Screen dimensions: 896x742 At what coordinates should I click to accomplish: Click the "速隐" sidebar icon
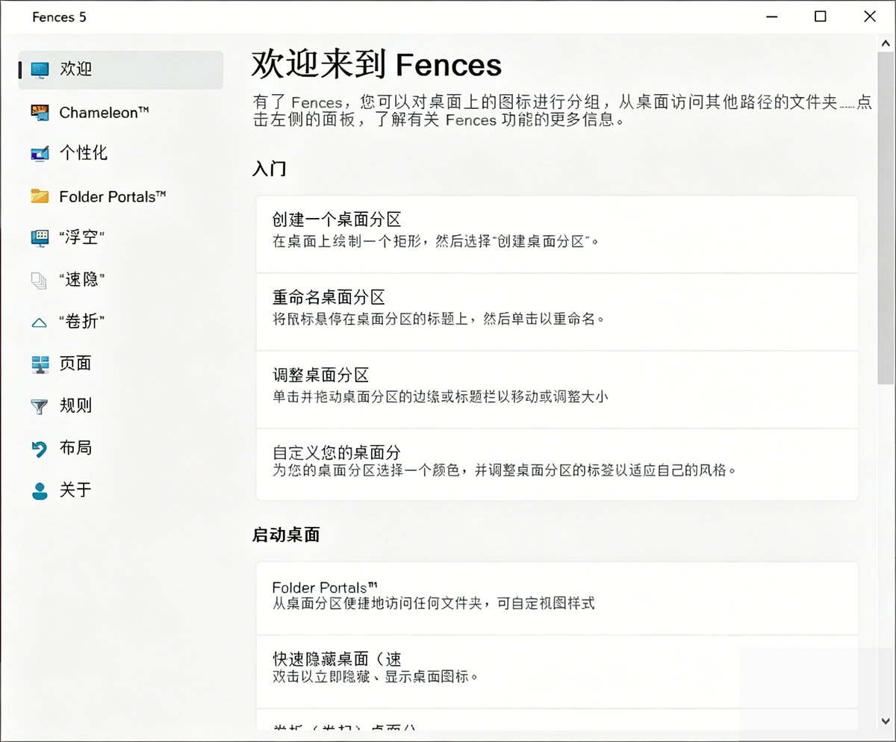40,281
